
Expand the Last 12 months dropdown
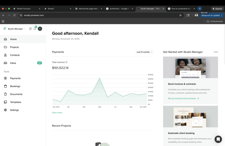click(x=144, y=52)
